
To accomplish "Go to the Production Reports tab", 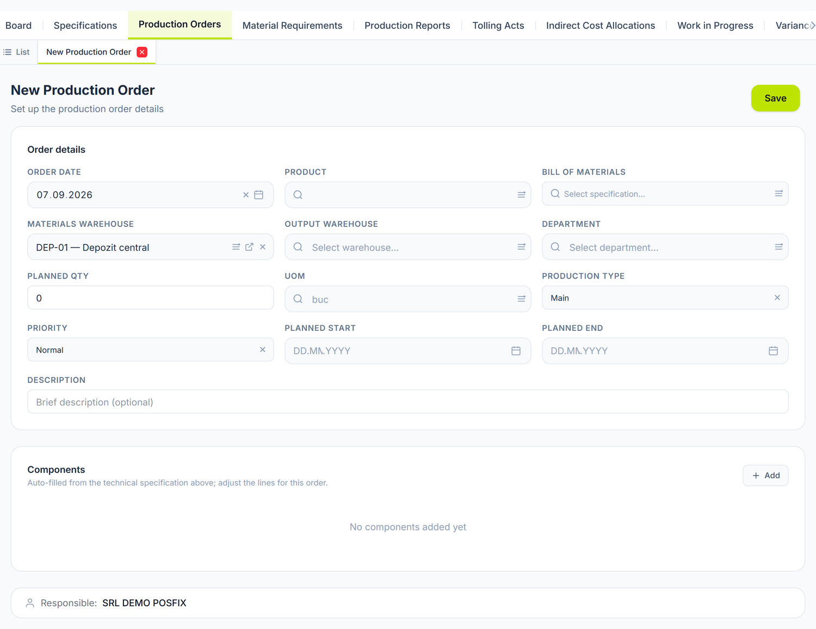I will click(x=407, y=26).
